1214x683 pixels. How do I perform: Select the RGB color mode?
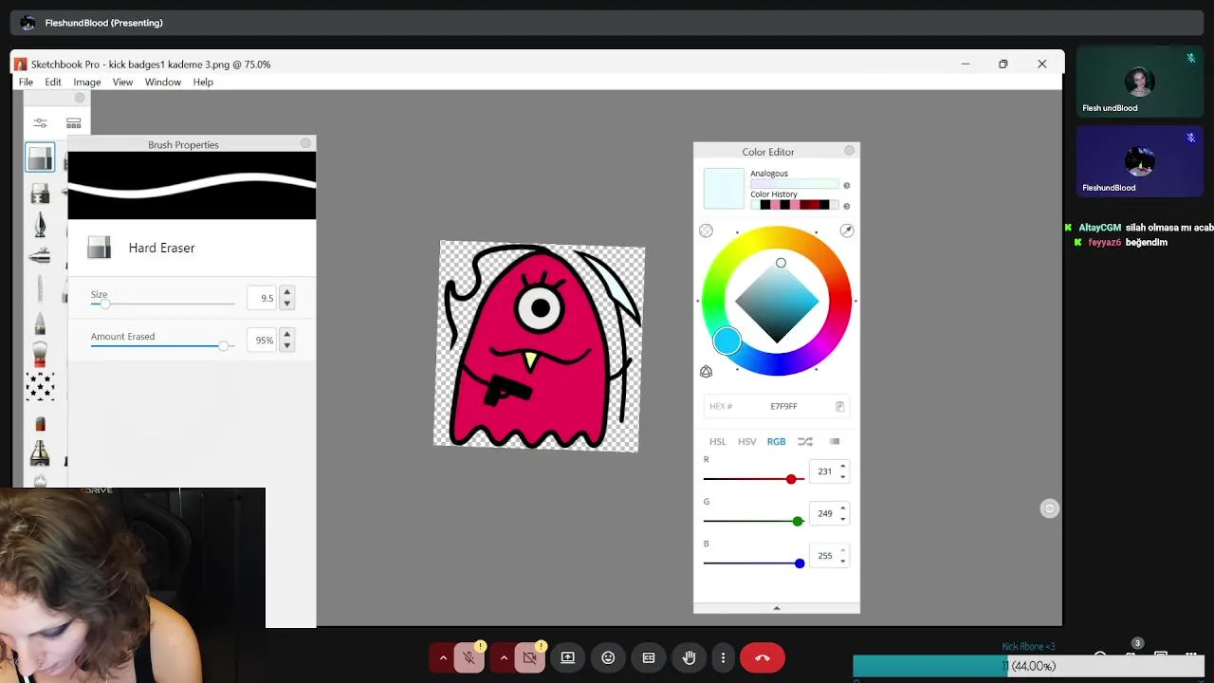click(776, 441)
